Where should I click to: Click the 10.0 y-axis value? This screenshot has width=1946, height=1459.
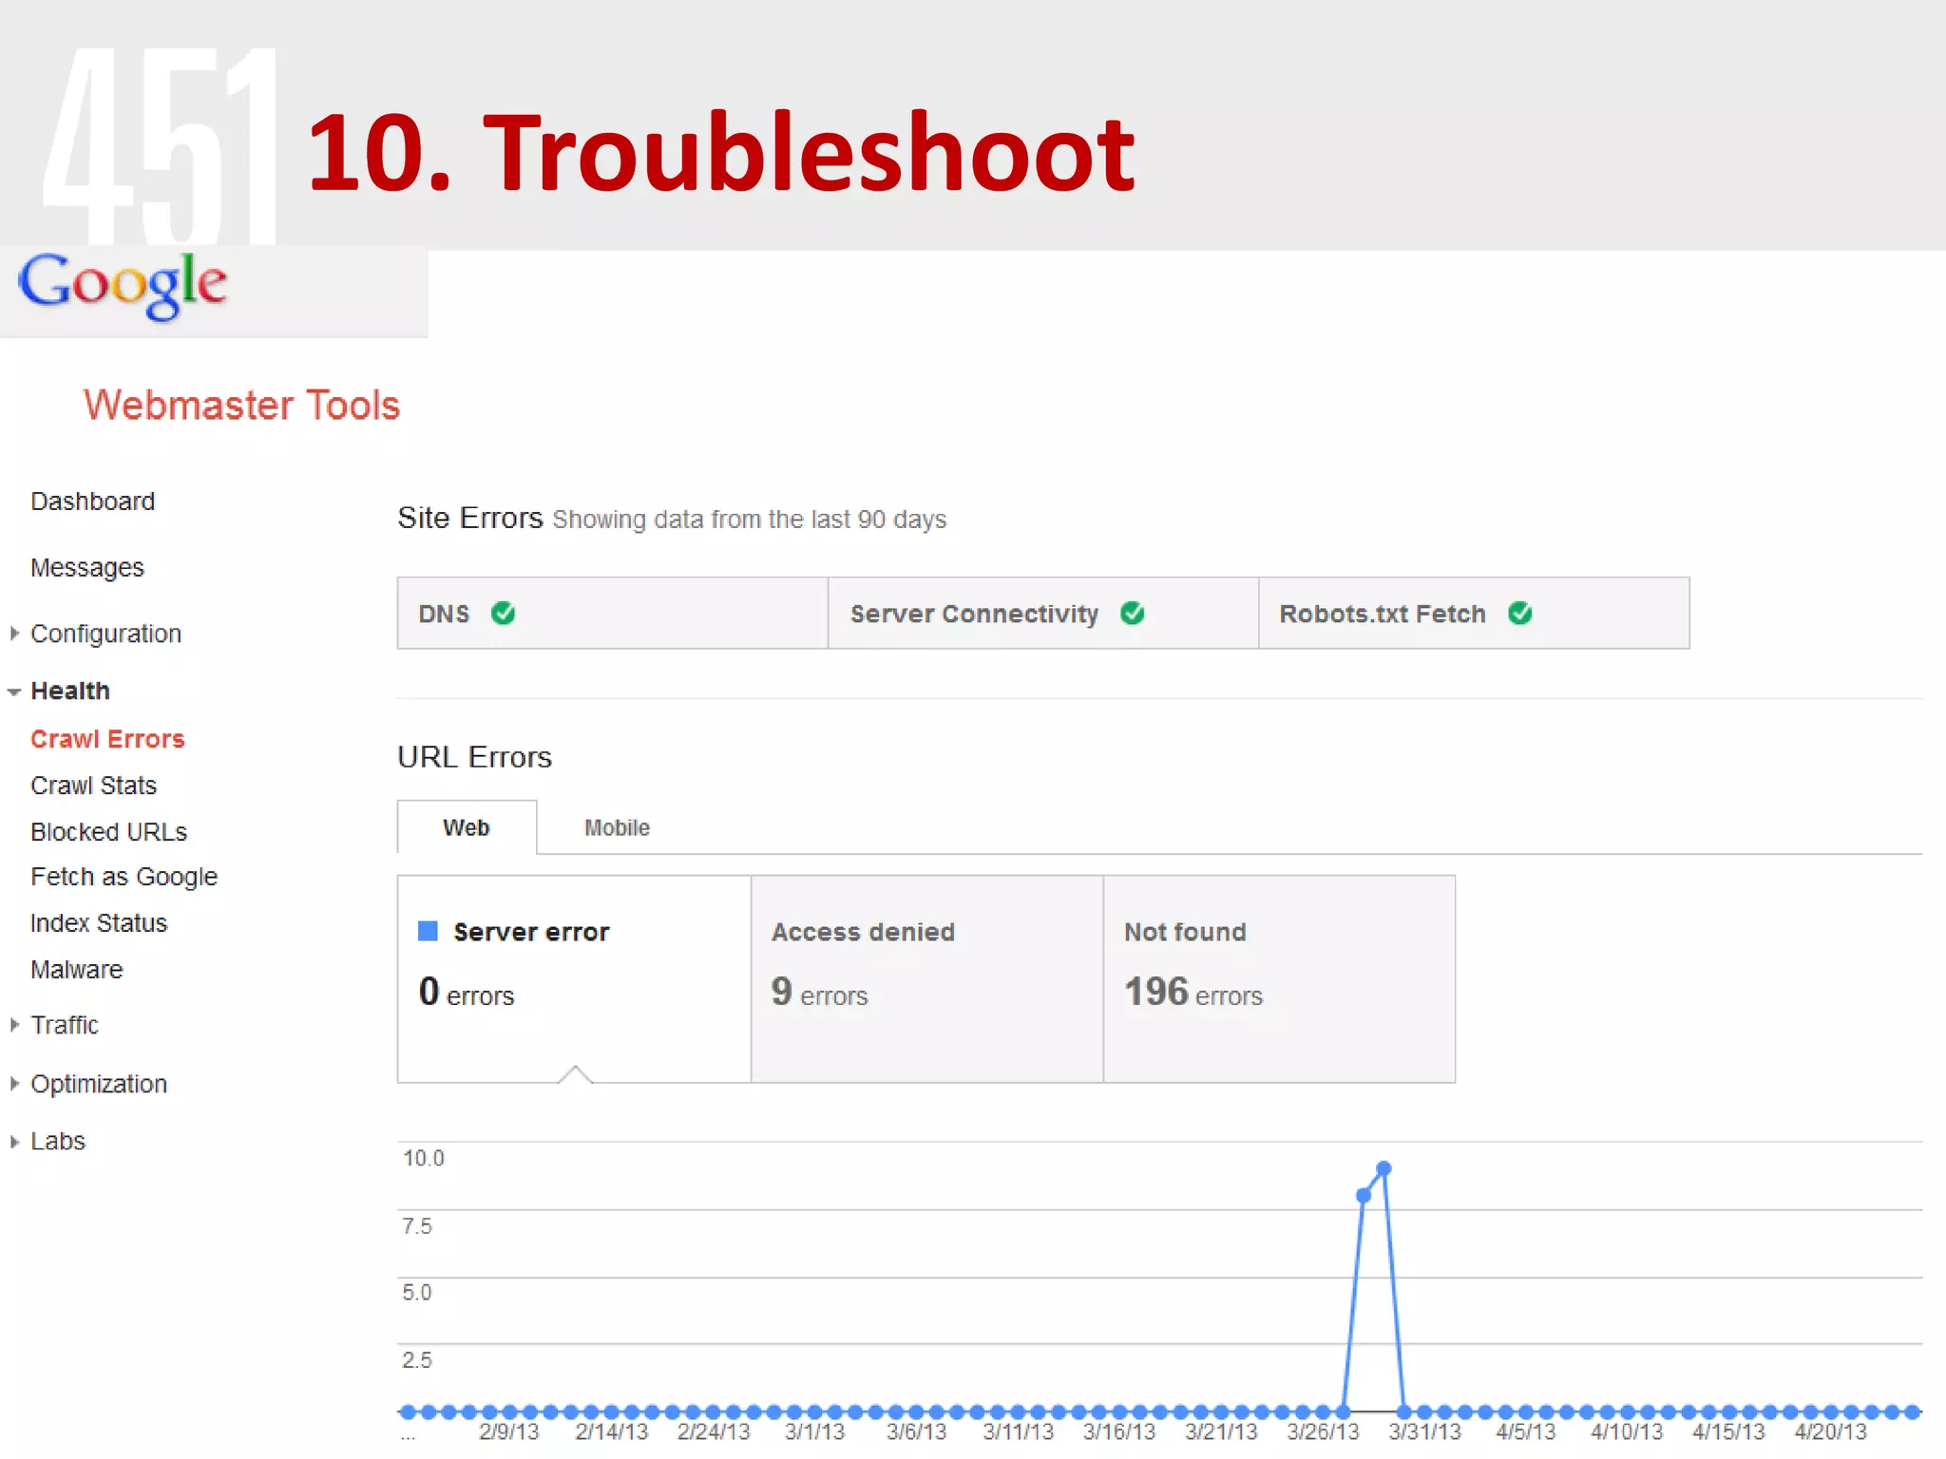[x=424, y=1159]
